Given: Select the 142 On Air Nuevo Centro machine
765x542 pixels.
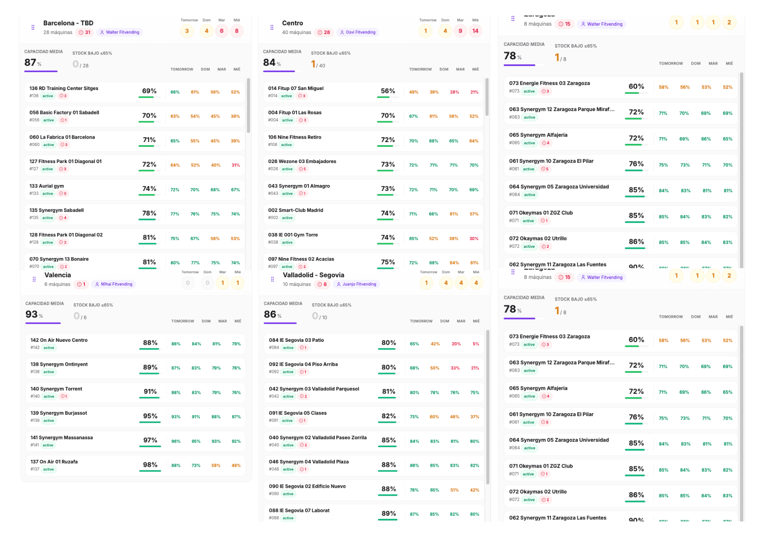Looking at the screenshot, I should click(83, 344).
